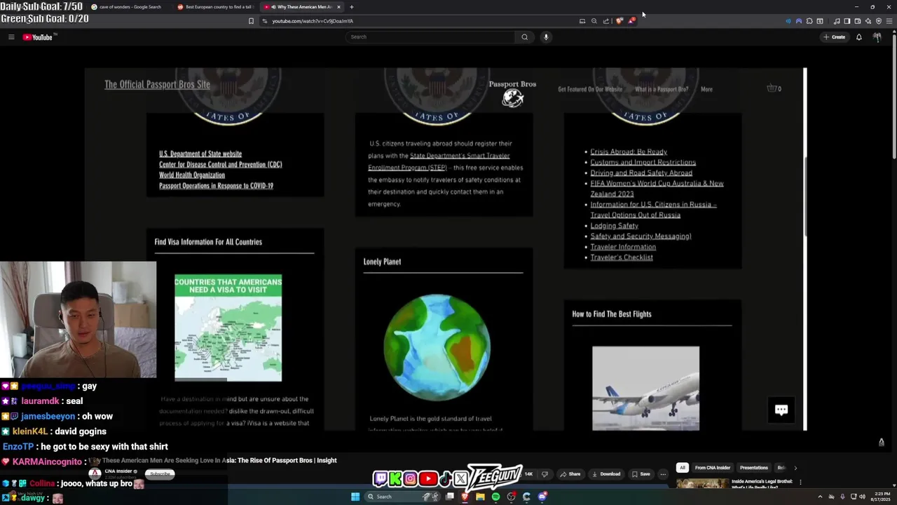Open the chat bubble widget on the page
This screenshot has width=897, height=505.
(781, 410)
